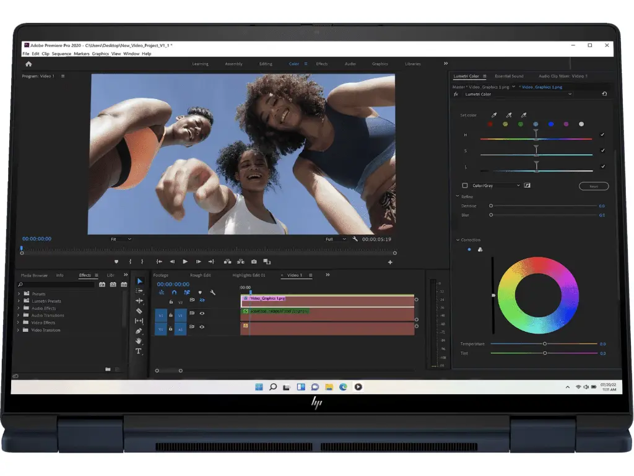634x476 pixels.
Task: Select the Hand tool
Action: point(139,341)
